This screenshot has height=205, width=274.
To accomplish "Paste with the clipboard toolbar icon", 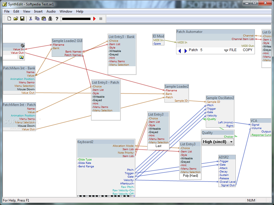I will click(x=44, y=19).
